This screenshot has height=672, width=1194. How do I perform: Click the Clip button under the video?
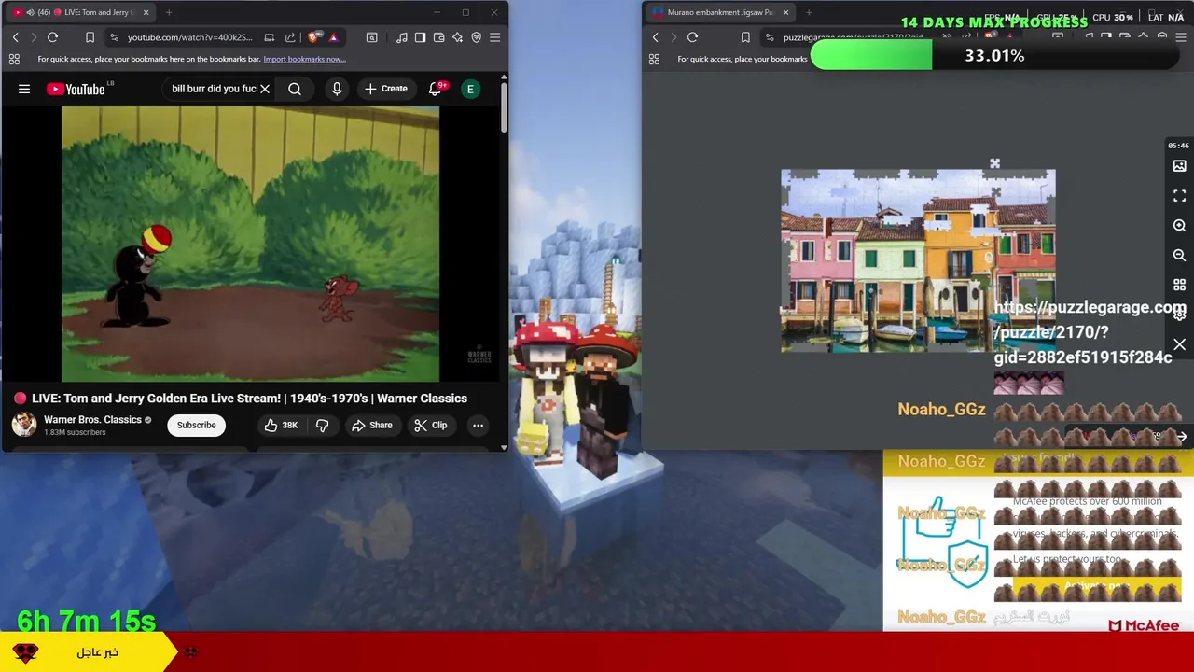[x=430, y=426]
